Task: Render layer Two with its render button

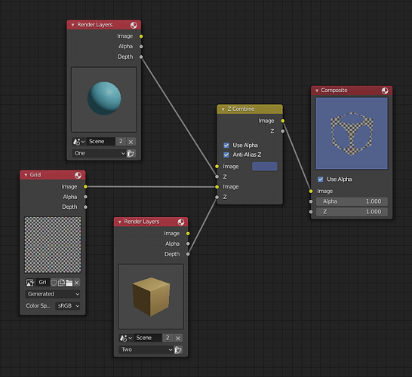Action: click(x=178, y=350)
